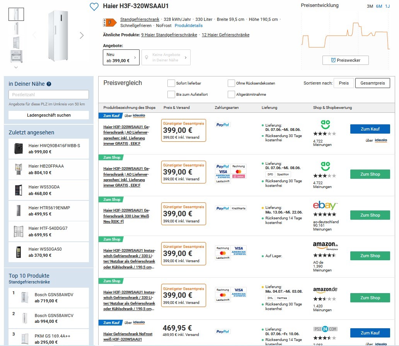This screenshot has width=399, height=346.
Task: Click PayPal icon in the eBay offer
Action: 223,208
